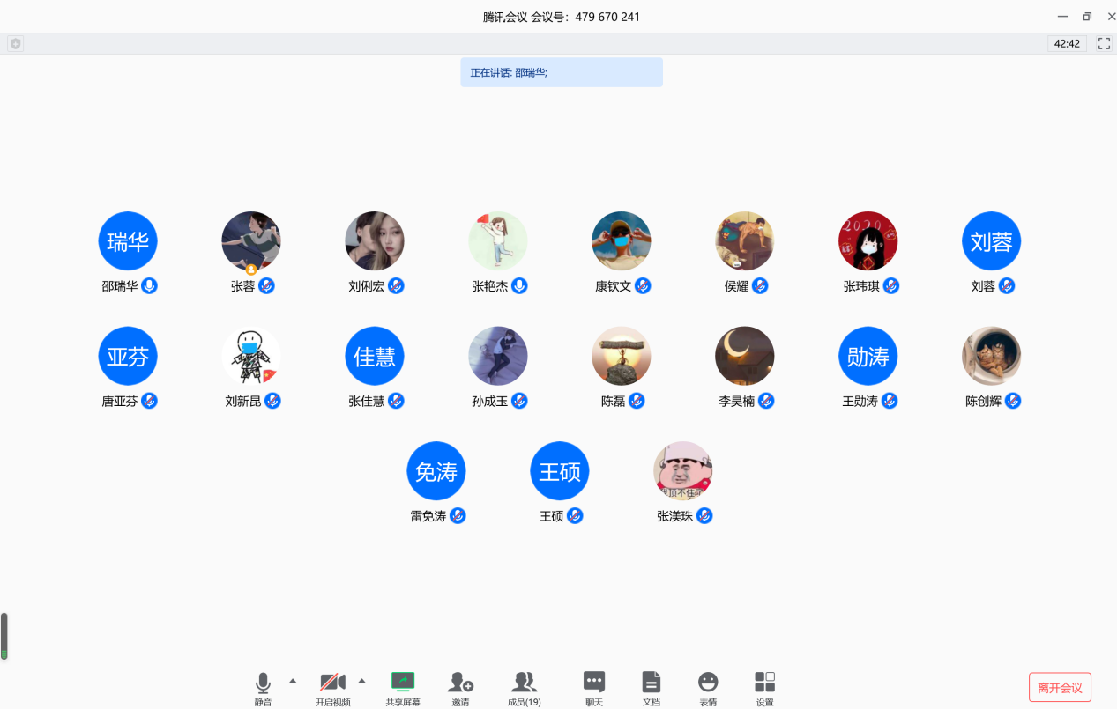Open the 文档 documents icon
This screenshot has height=709, width=1117.
(x=652, y=683)
